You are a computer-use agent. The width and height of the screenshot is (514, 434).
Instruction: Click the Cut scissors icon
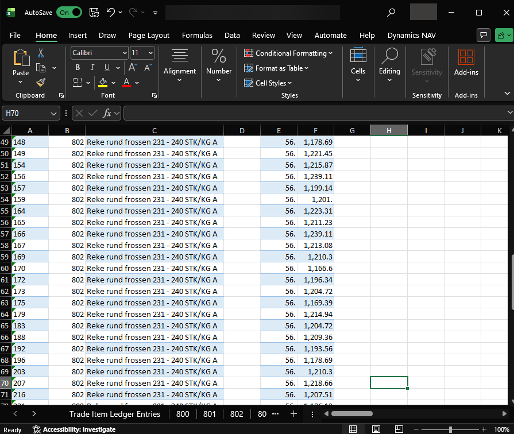41,53
